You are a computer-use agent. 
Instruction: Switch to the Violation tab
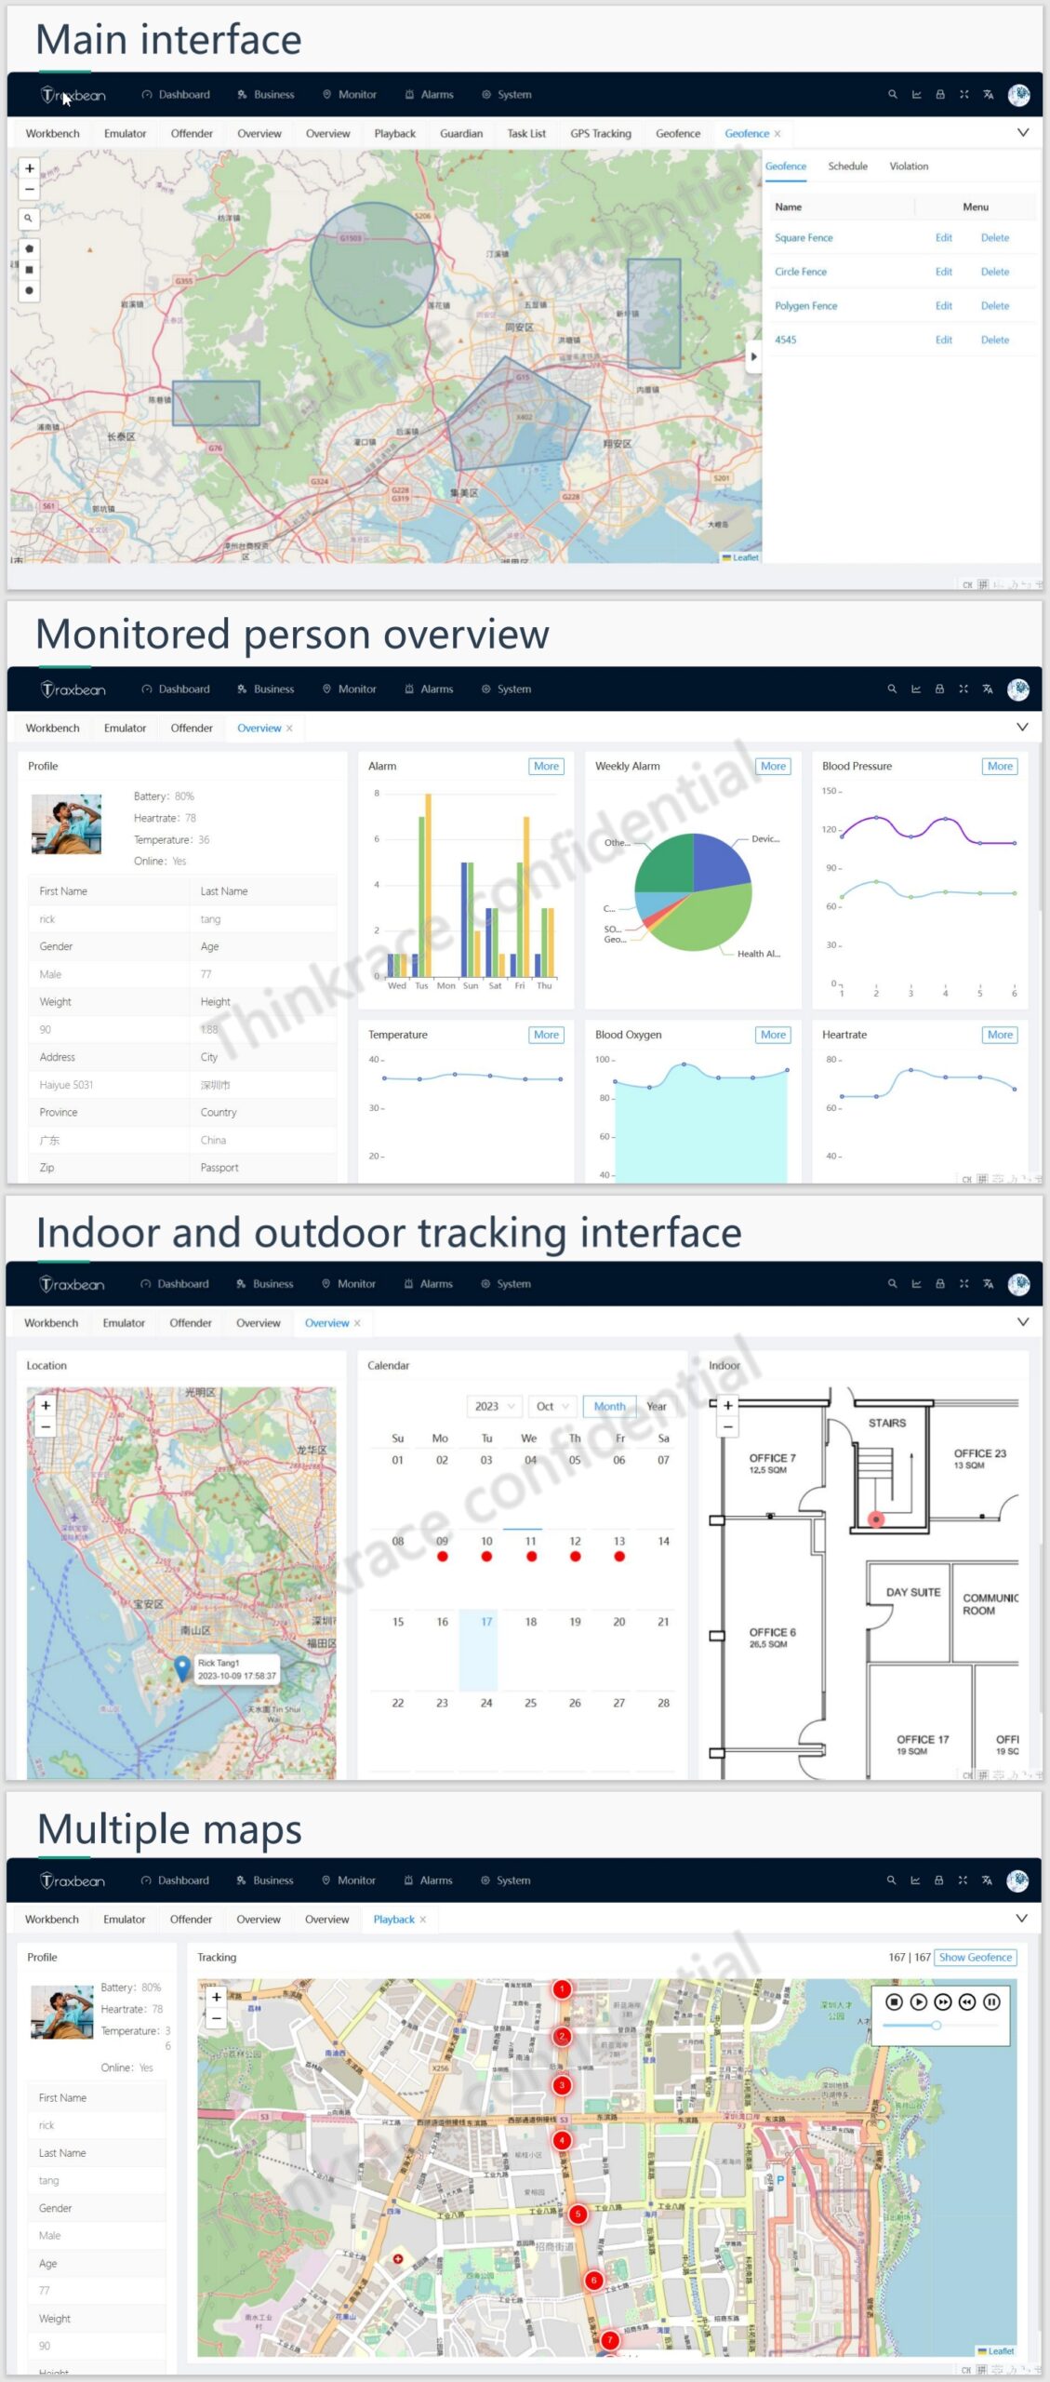pos(908,167)
